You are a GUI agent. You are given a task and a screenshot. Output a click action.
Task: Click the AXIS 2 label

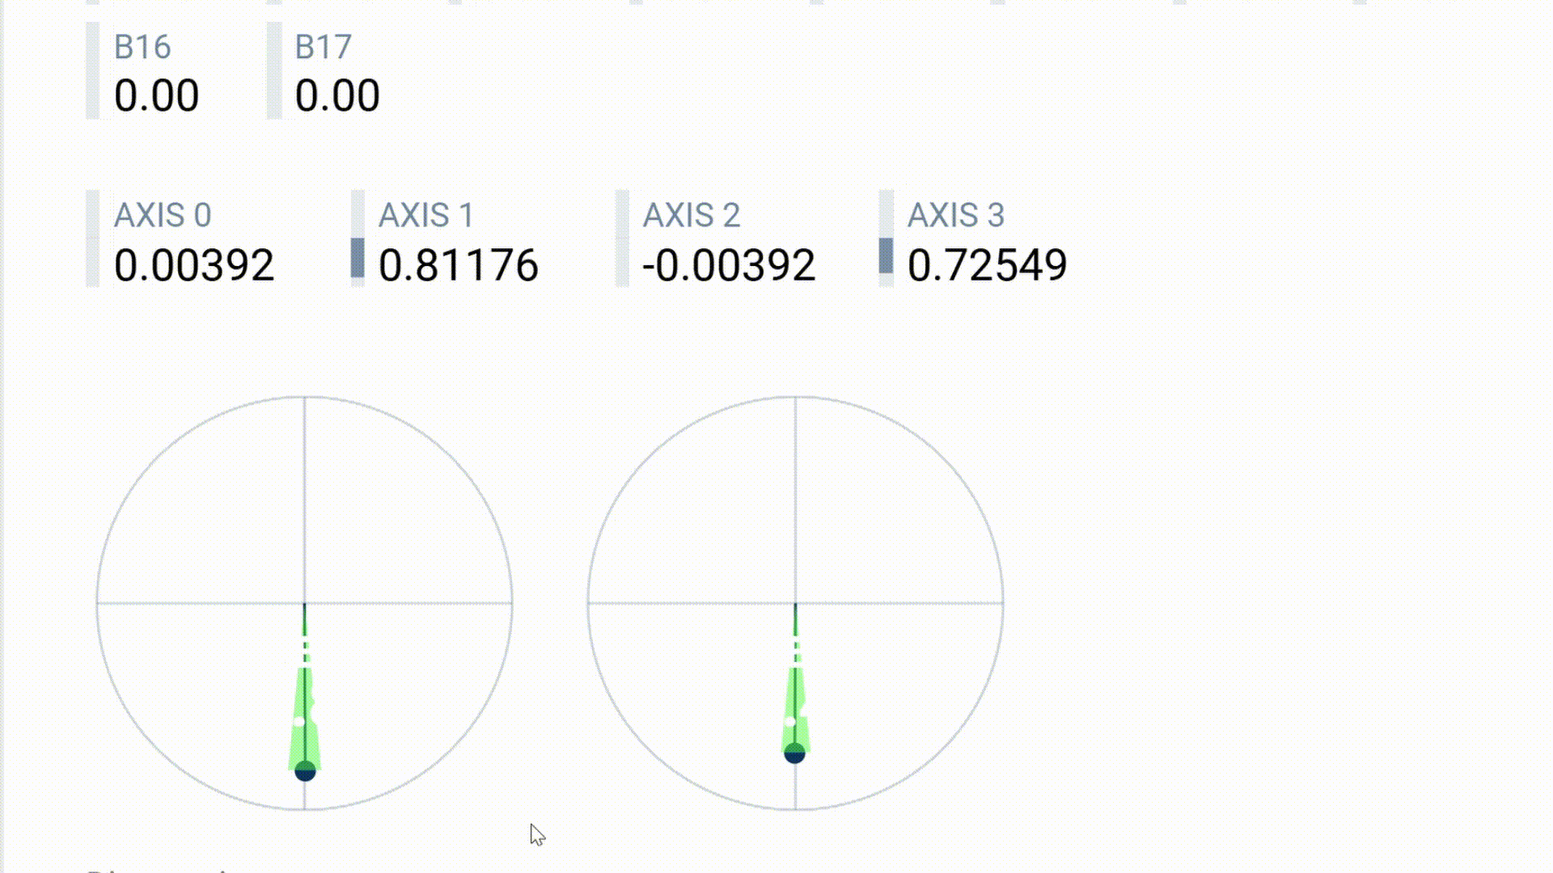(692, 215)
